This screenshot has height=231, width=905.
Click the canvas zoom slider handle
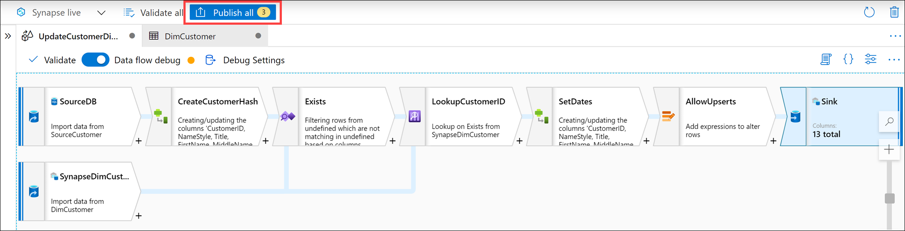coord(890,198)
